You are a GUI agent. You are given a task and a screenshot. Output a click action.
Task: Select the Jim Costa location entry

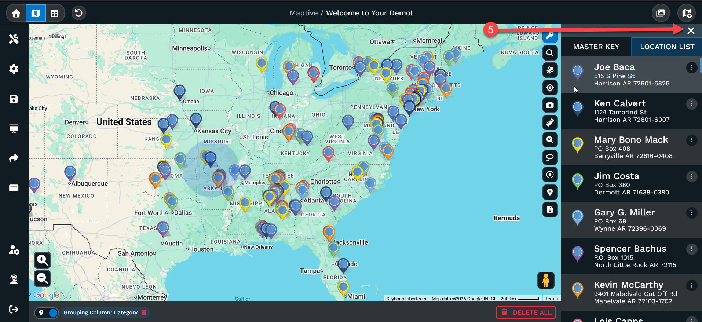(631, 184)
